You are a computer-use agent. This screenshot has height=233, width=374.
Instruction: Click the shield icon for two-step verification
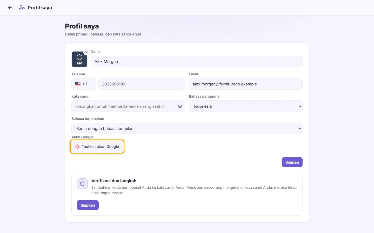pos(82,184)
